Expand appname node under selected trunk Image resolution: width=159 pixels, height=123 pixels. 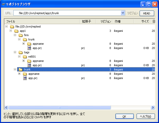[x=19, y=73]
